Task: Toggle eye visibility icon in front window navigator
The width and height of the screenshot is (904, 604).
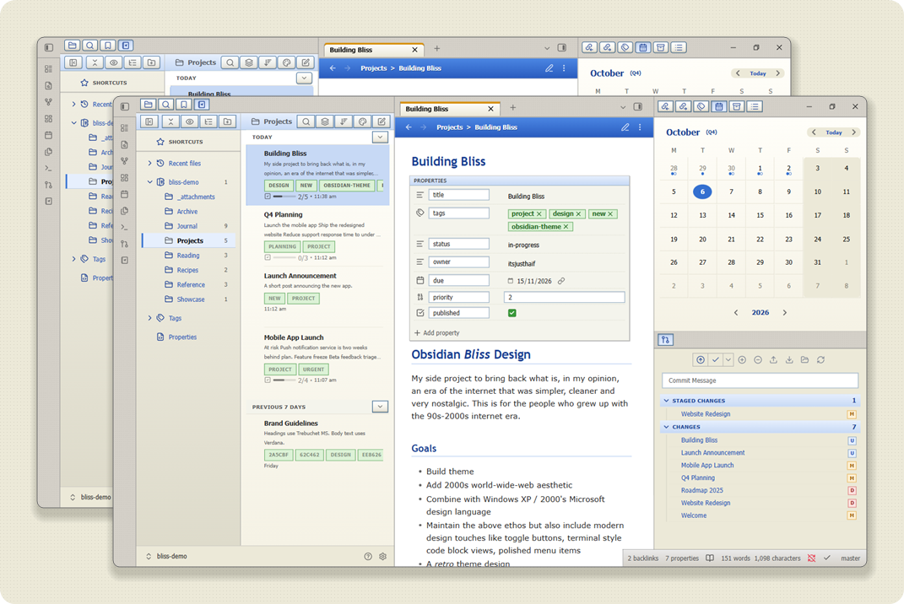Action: (190, 121)
